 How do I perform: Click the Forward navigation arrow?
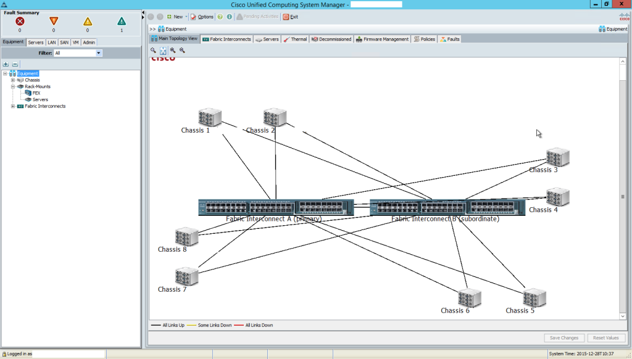160,17
